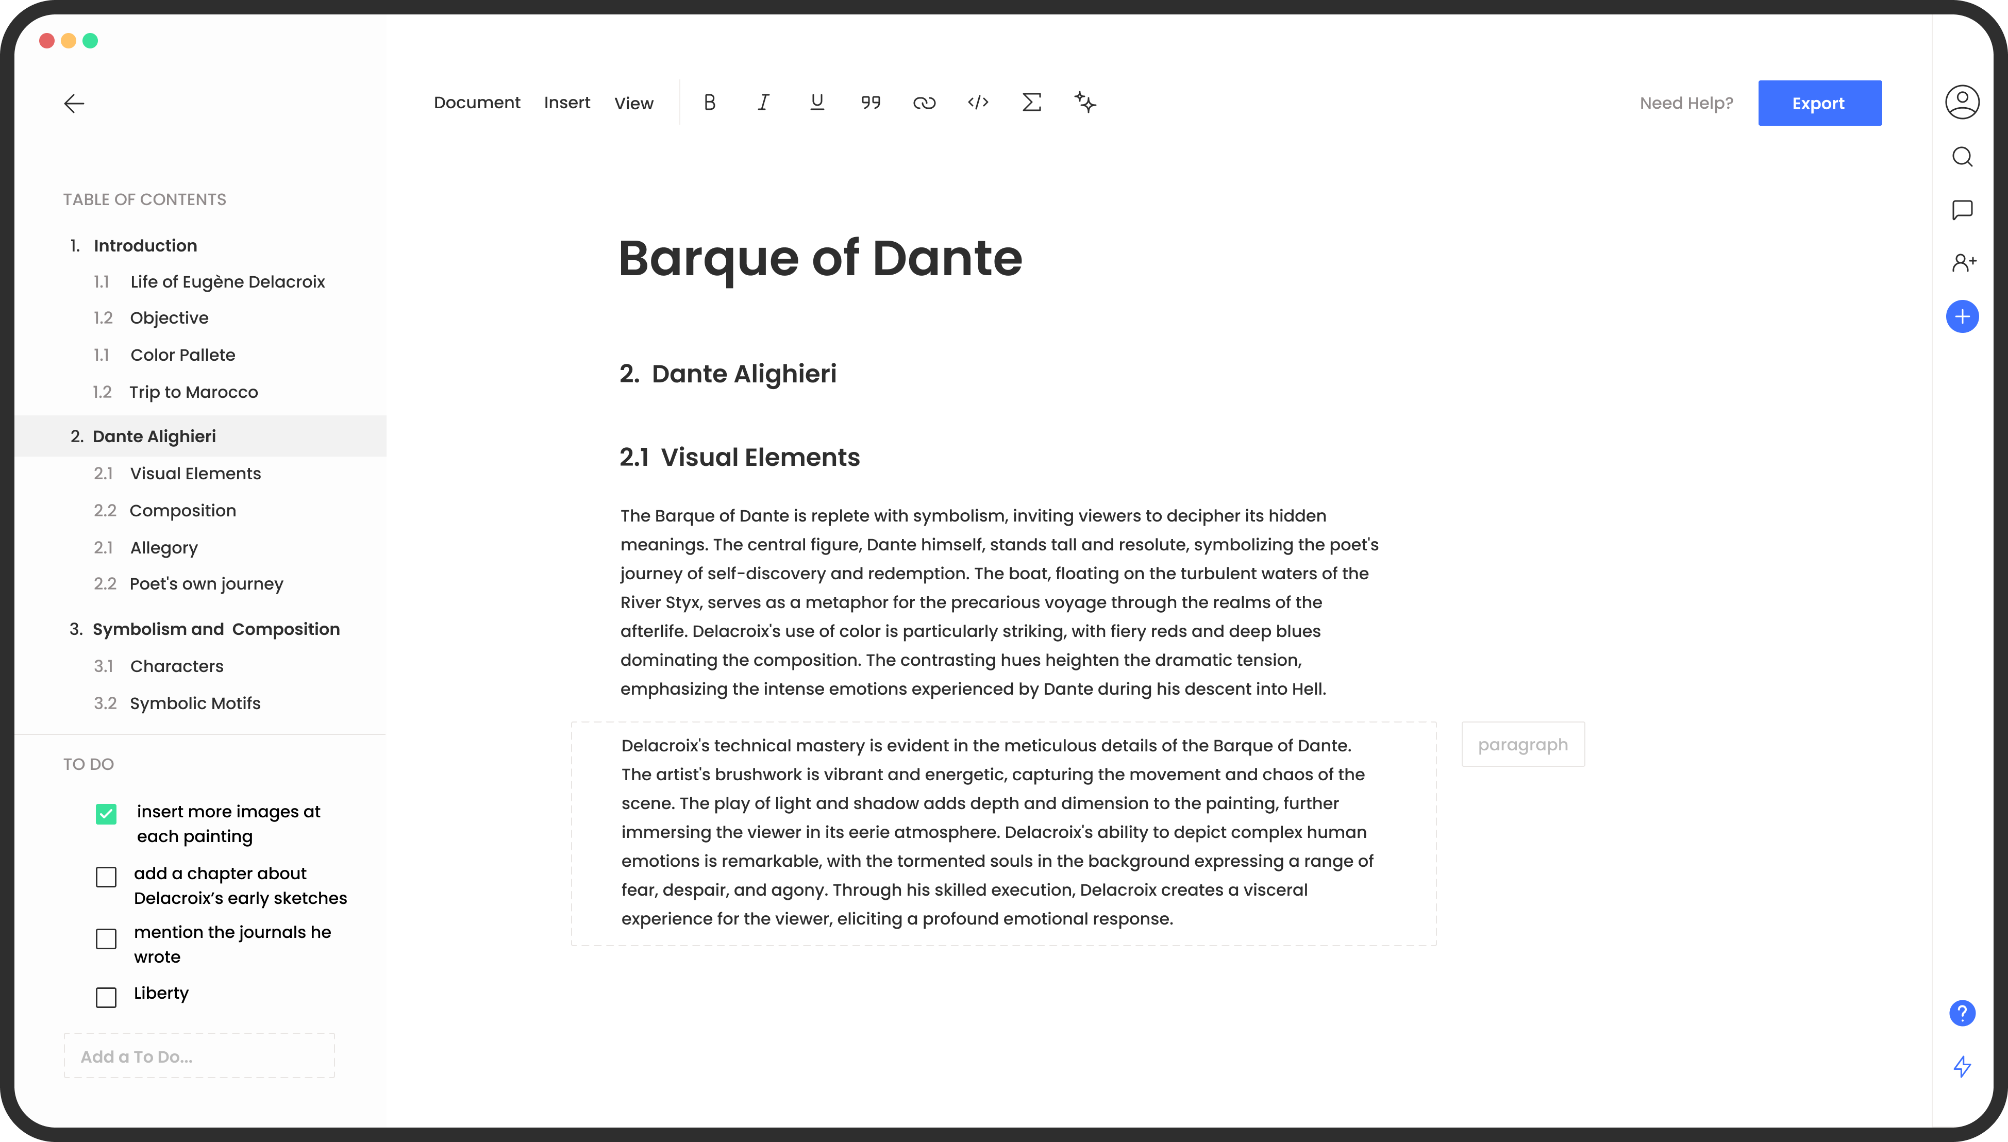Viewport: 2008px width, 1142px height.
Task: Insert a block quote
Action: tap(871, 103)
